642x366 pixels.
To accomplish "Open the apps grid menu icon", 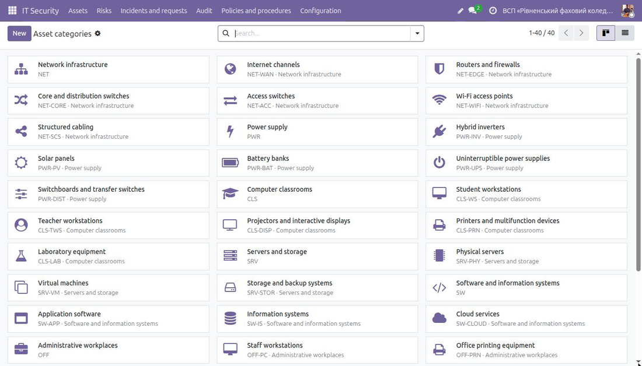I will point(12,10).
